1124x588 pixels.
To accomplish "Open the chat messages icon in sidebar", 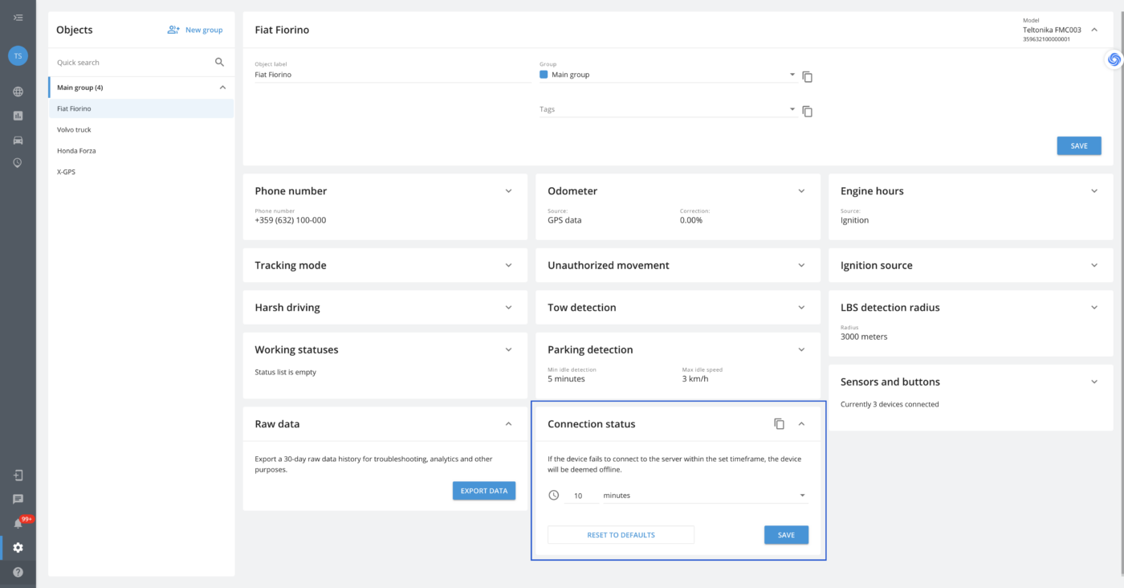I will coord(18,498).
